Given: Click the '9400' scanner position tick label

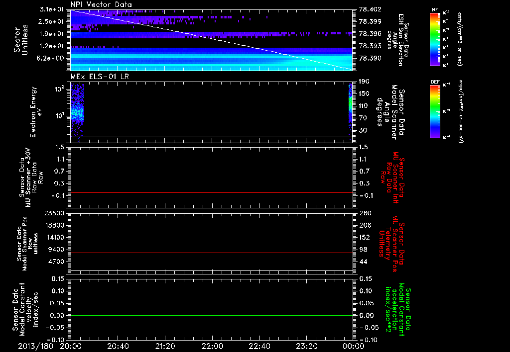Looking at the screenshot, I should 56,250.
